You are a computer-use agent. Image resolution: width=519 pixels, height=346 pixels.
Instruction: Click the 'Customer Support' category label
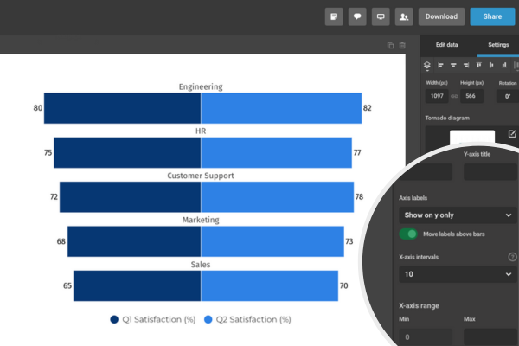click(201, 176)
